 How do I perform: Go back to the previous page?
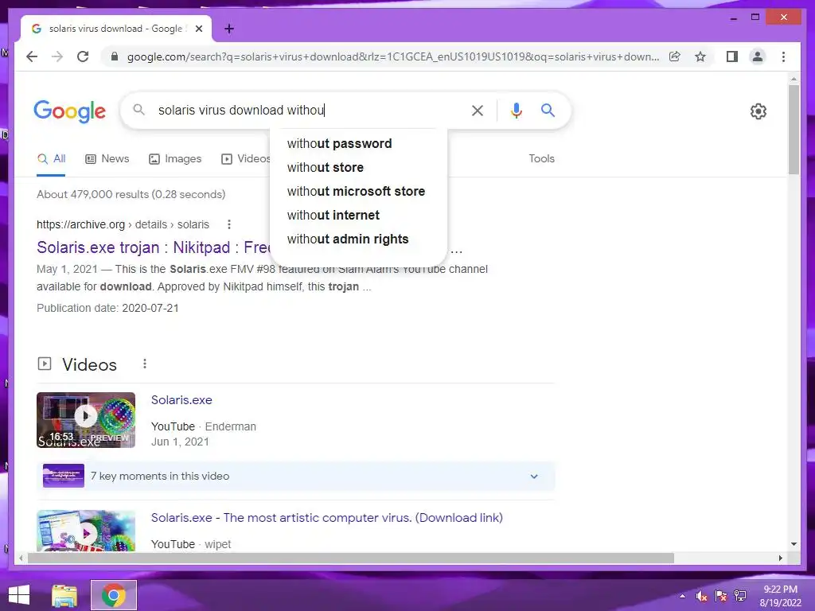click(32, 56)
